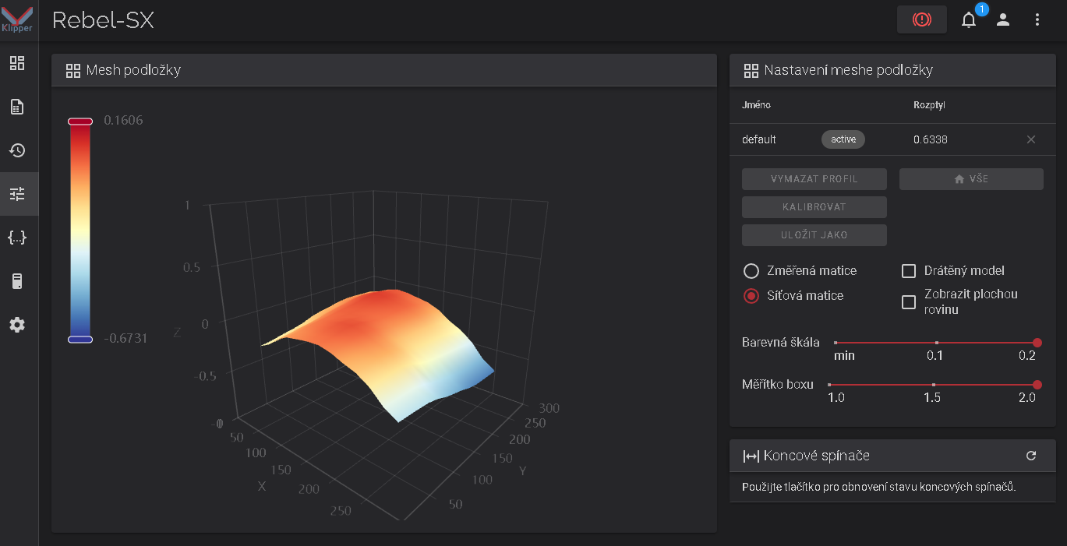The image size is (1067, 546).
Task: Open the print history sidebar icon
Action: point(17,150)
